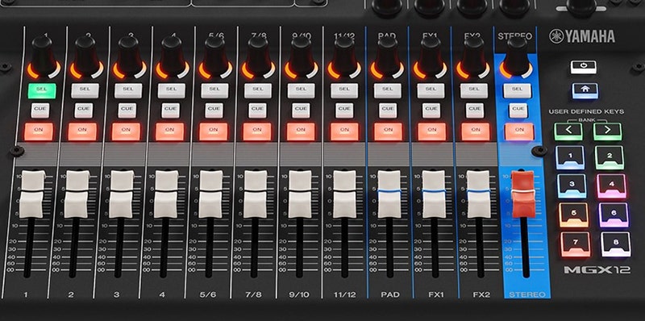Mute channel 2 via ON button
Viewport: 645px width, 321px height.
[x=82, y=131]
